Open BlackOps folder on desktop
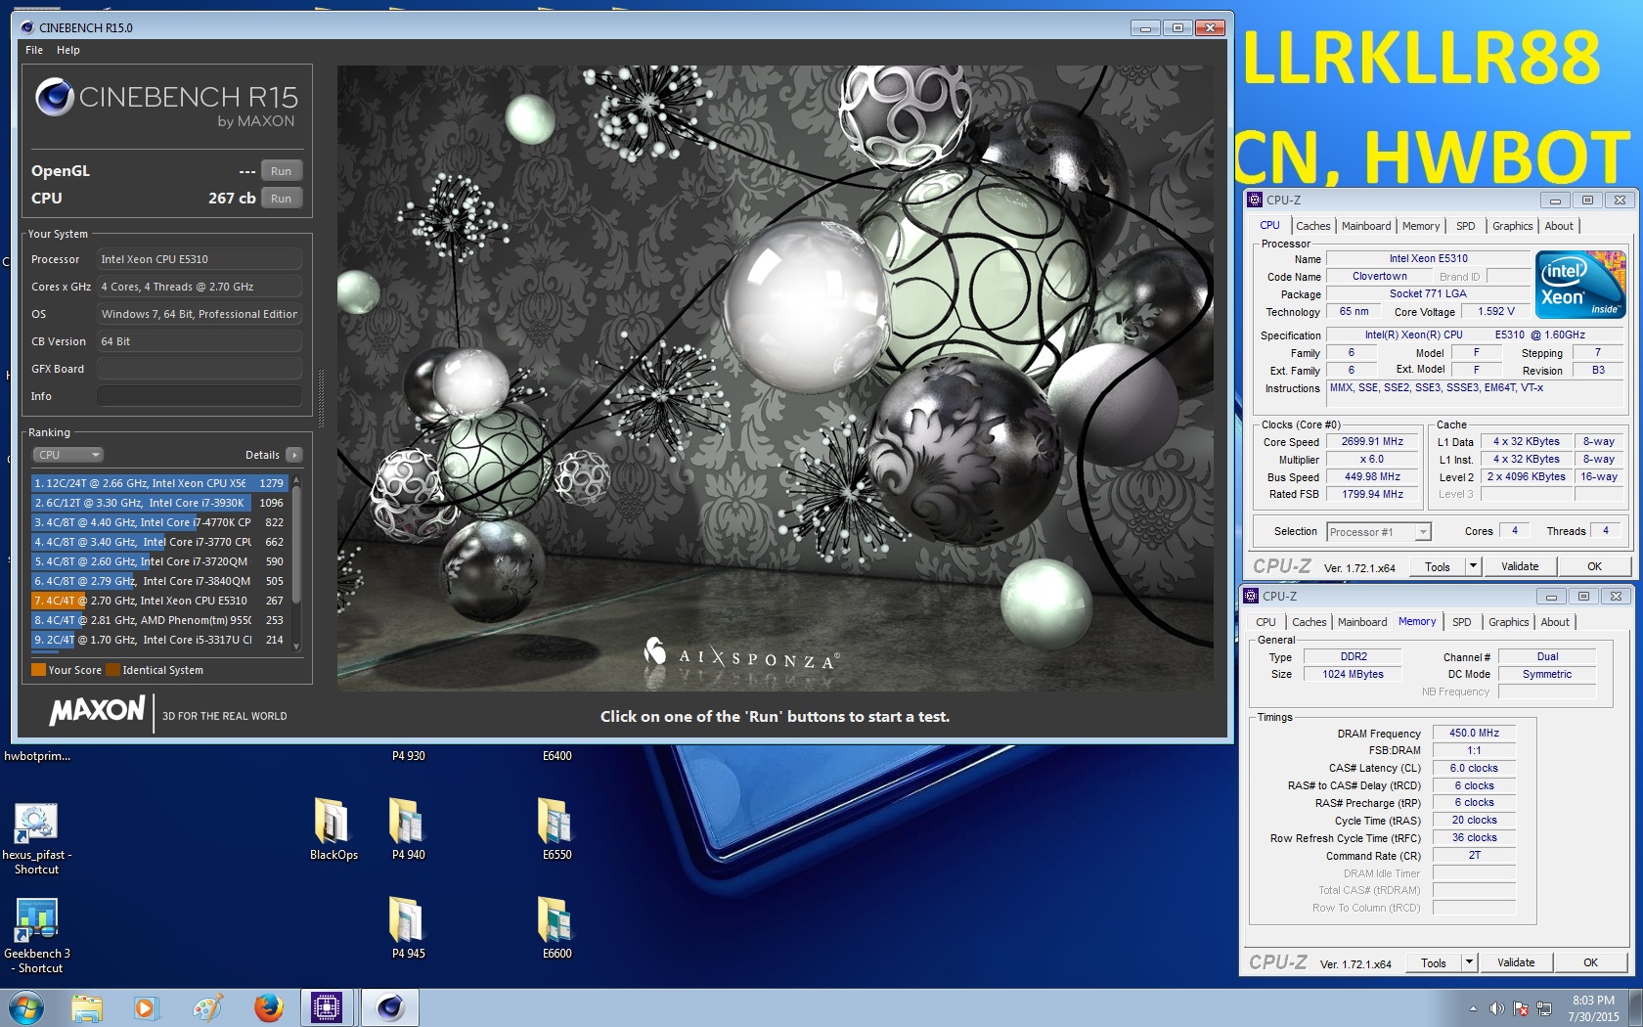 point(333,829)
